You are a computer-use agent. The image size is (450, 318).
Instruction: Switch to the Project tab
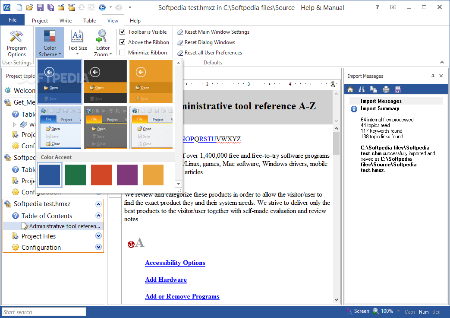point(40,21)
